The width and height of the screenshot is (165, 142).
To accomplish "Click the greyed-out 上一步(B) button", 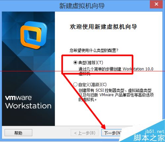I will (85, 133).
